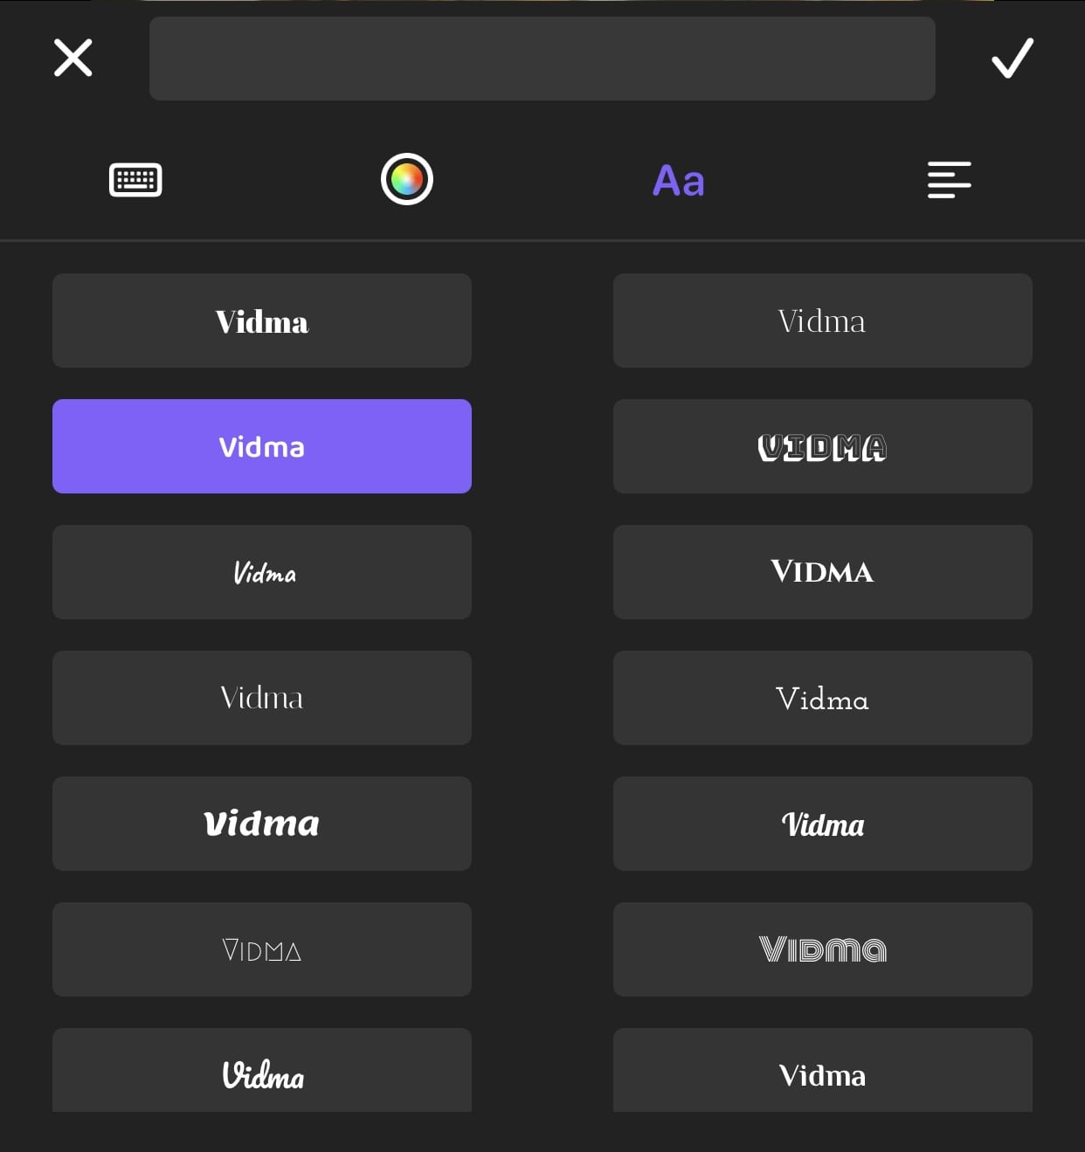Dismiss the text editor with the X

coord(73,58)
